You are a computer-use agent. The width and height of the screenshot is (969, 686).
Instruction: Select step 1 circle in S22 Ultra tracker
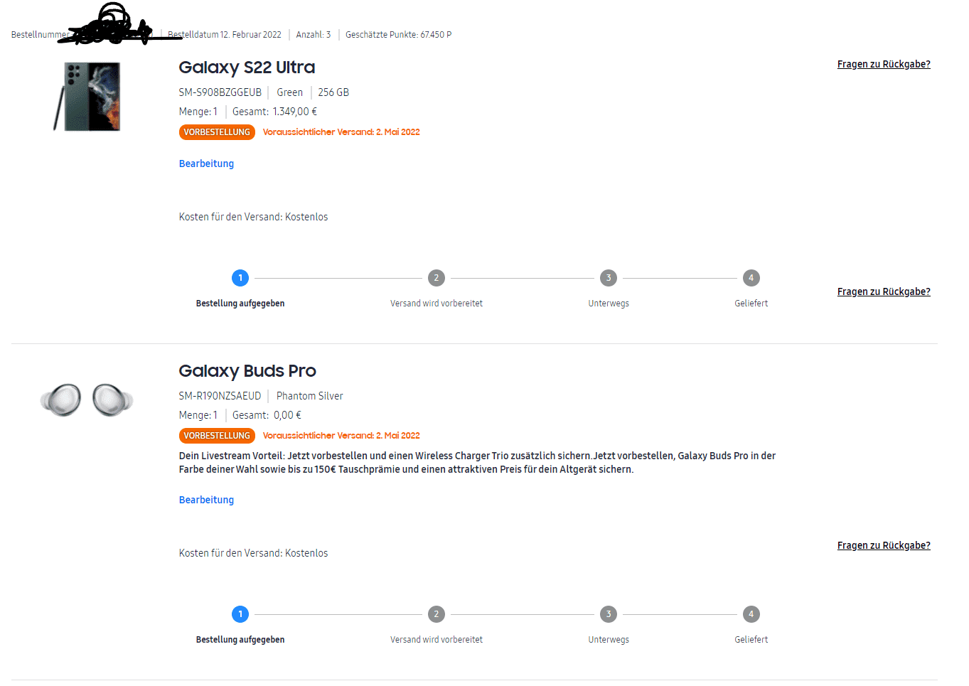pos(240,278)
